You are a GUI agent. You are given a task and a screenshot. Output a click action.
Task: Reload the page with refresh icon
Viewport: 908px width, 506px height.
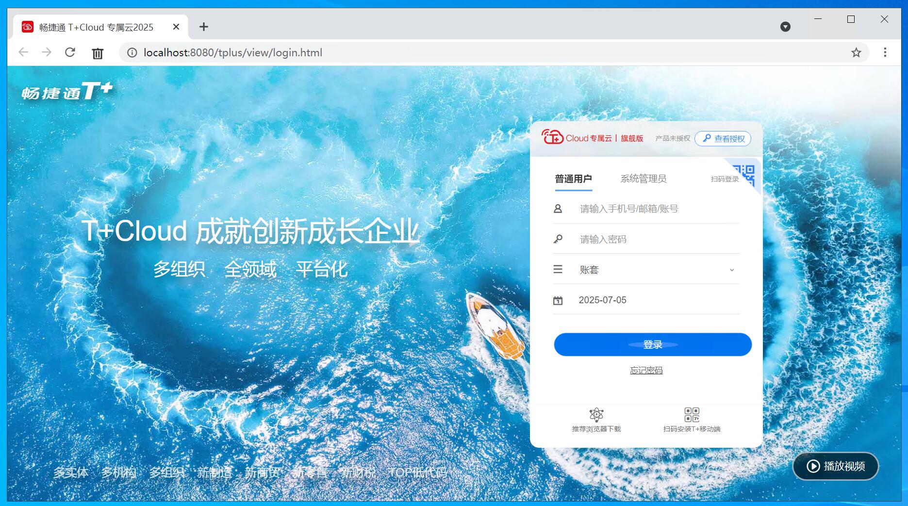tap(70, 52)
